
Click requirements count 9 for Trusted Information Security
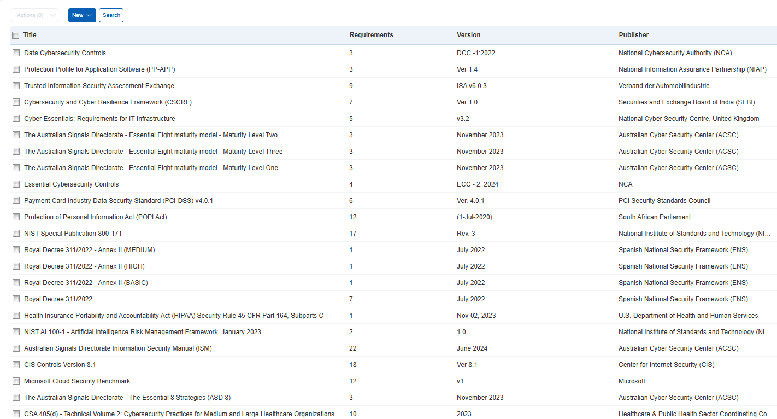pos(351,86)
